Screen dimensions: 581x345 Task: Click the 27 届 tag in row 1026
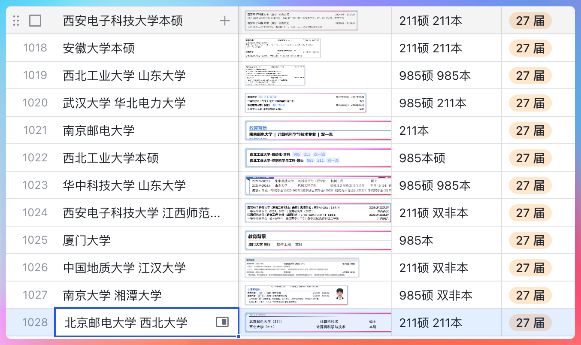click(x=530, y=268)
